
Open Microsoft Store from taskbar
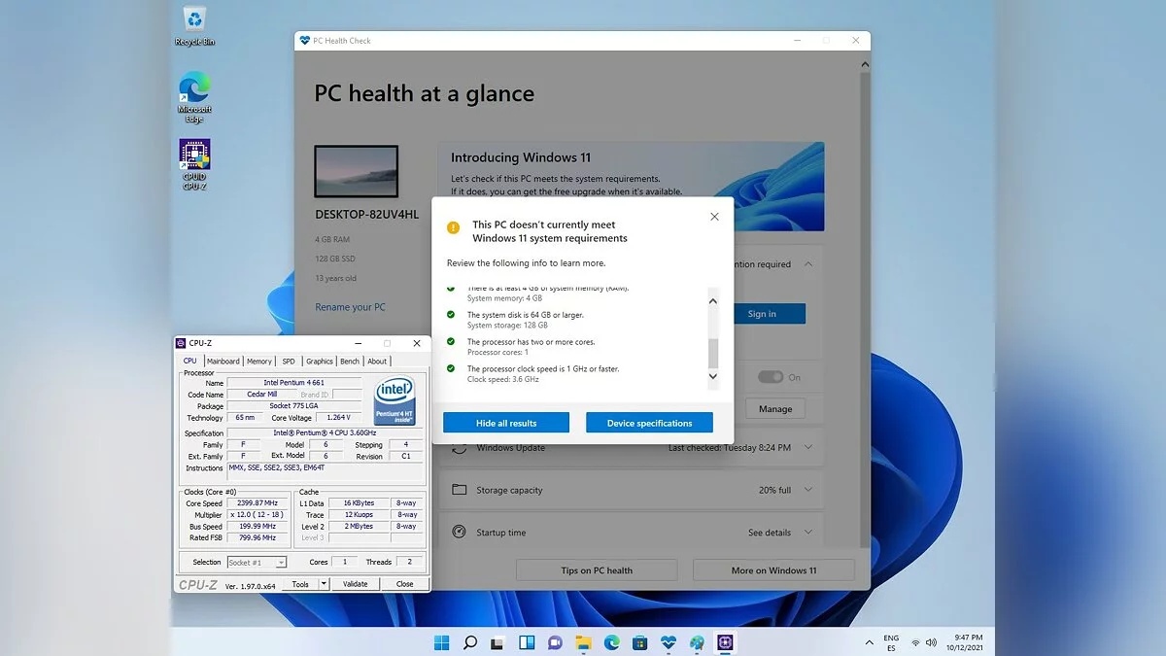point(639,642)
